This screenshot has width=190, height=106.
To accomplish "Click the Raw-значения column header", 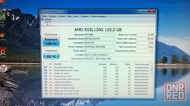I will pos(142,64).
